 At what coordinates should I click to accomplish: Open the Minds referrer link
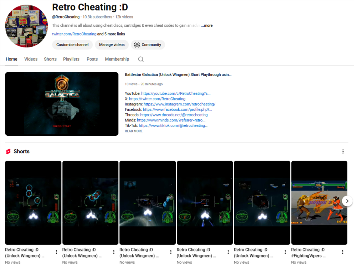click(171, 120)
